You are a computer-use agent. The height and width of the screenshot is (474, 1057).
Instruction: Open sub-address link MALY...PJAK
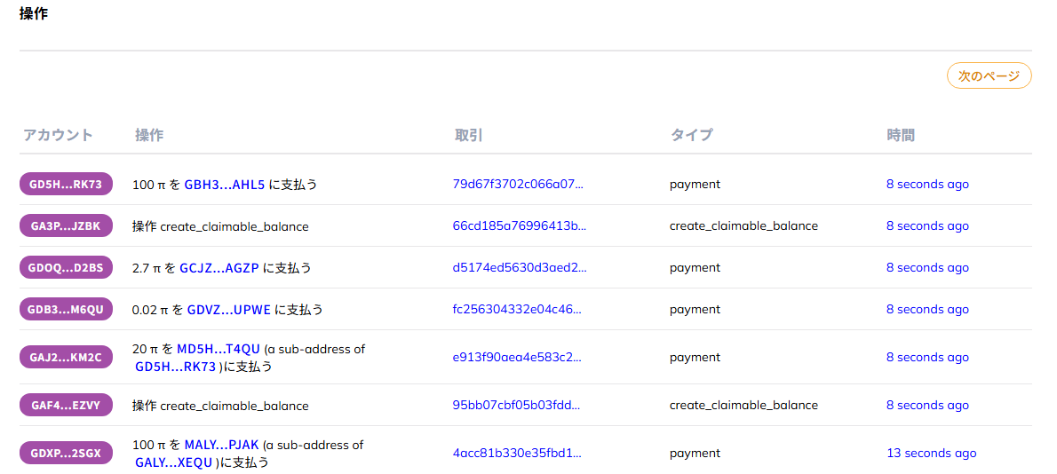[222, 446]
